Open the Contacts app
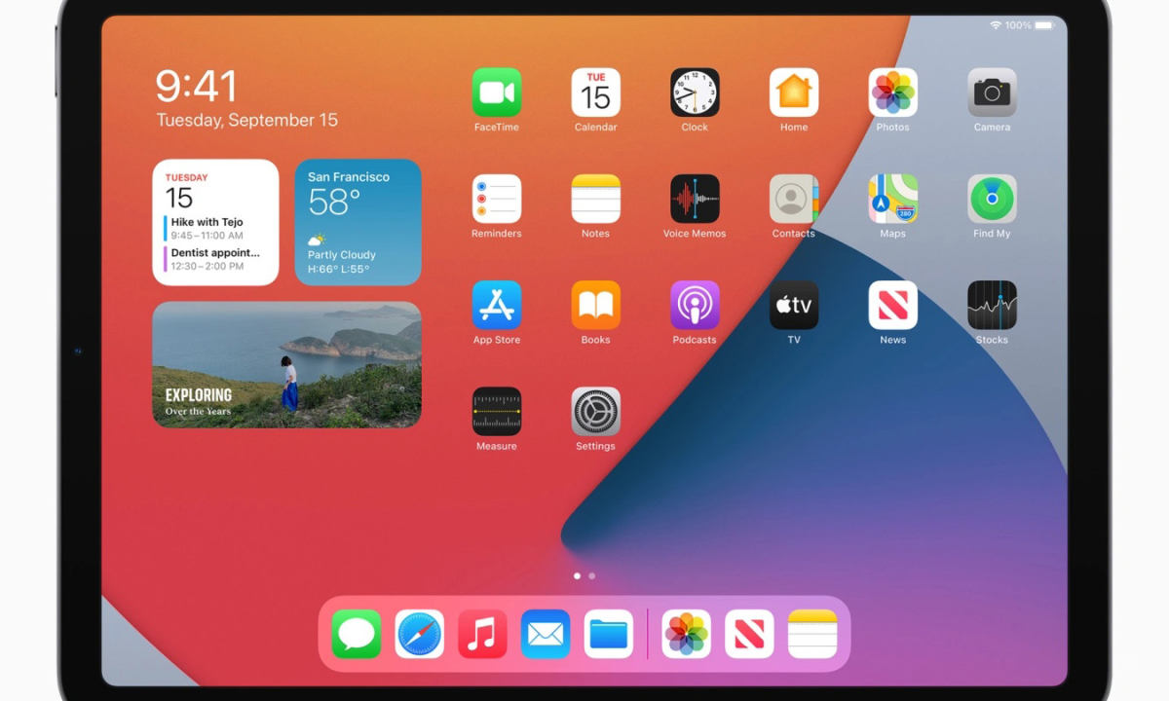This screenshot has width=1169, height=701. pos(794,199)
